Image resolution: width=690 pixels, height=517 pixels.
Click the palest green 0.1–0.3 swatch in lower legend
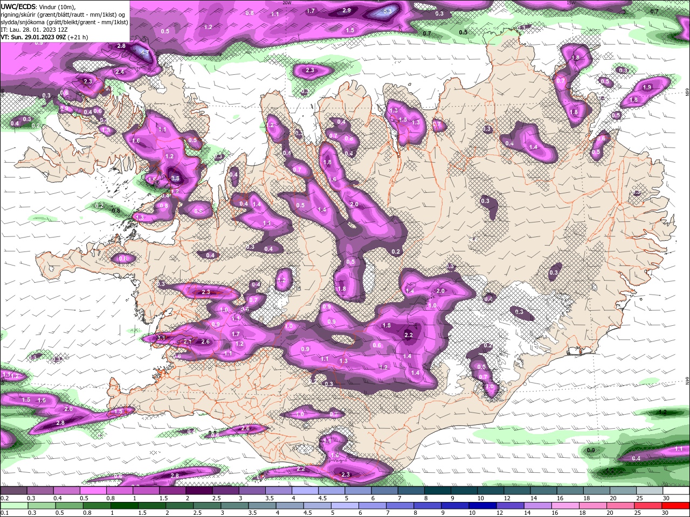click(x=13, y=505)
